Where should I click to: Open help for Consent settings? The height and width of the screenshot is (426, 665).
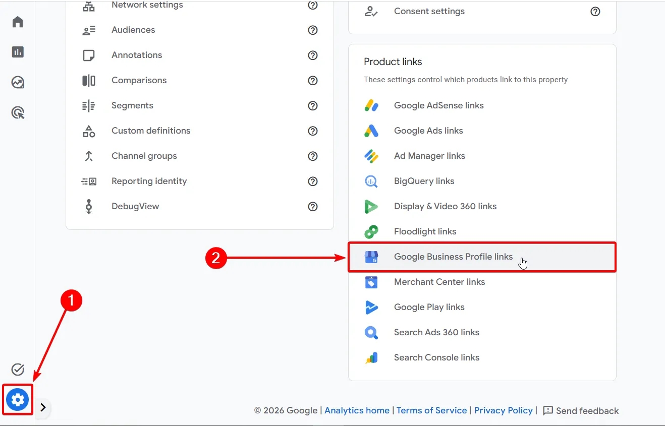(595, 12)
